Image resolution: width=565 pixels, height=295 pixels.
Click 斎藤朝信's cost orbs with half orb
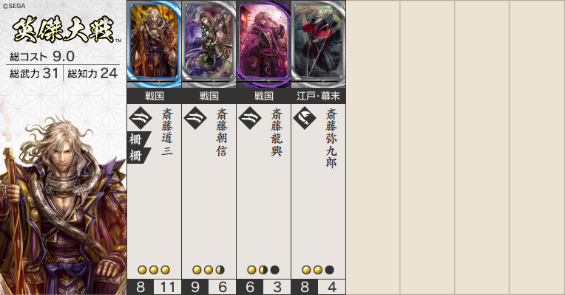(x=209, y=270)
